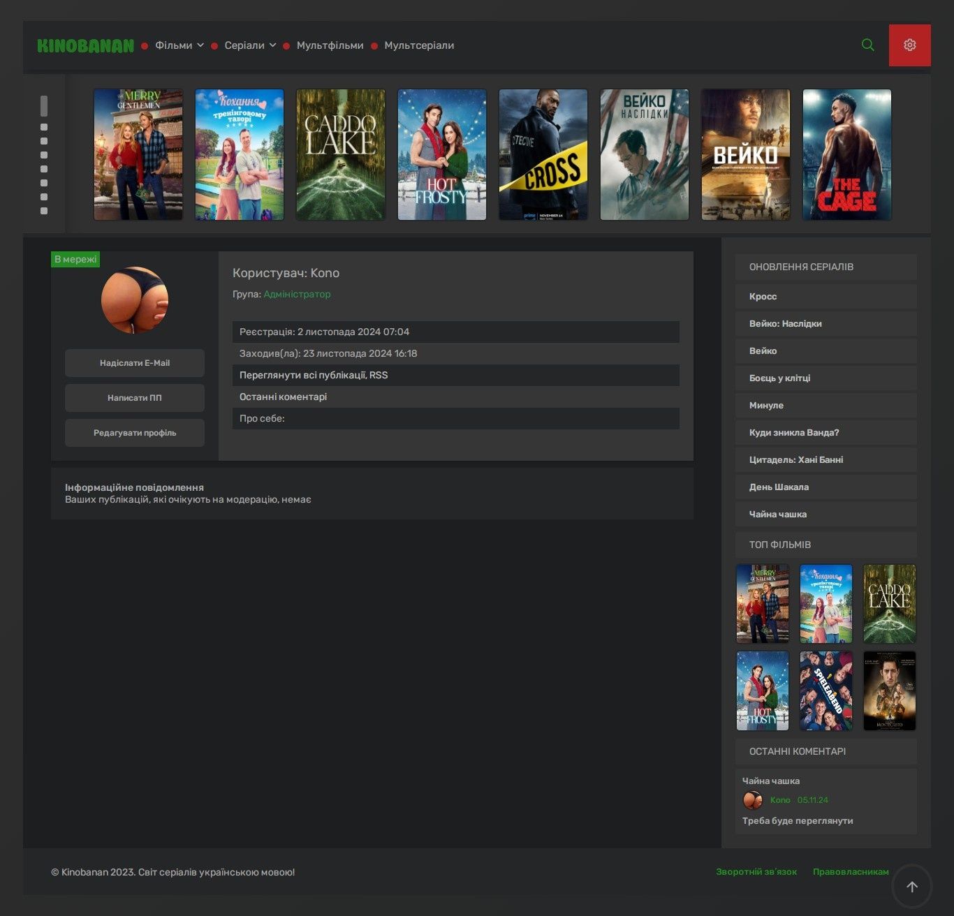Open the search magnifier icon
The width and height of the screenshot is (954, 916).
tap(868, 45)
